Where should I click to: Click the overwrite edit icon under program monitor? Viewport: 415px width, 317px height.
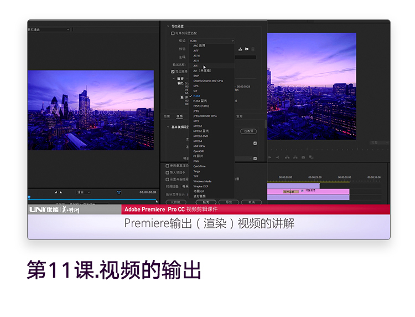point(295,157)
